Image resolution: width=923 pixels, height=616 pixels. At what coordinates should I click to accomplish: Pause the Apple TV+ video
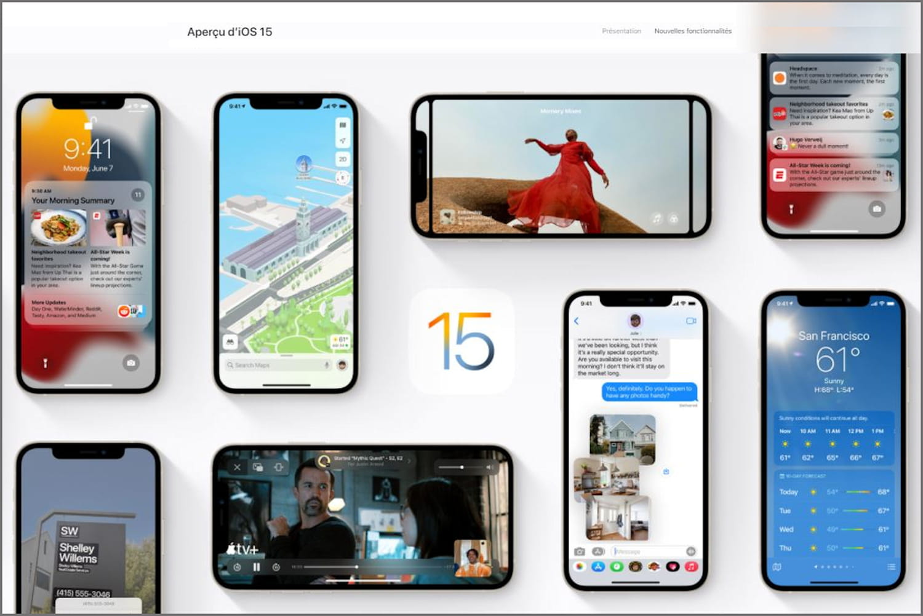257,567
